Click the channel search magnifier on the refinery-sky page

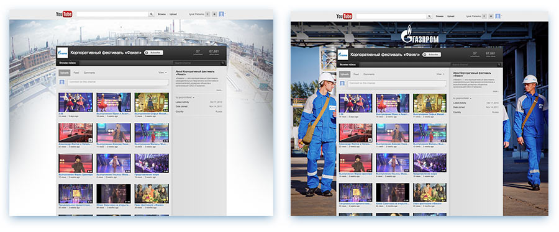pyautogui.click(x=223, y=63)
